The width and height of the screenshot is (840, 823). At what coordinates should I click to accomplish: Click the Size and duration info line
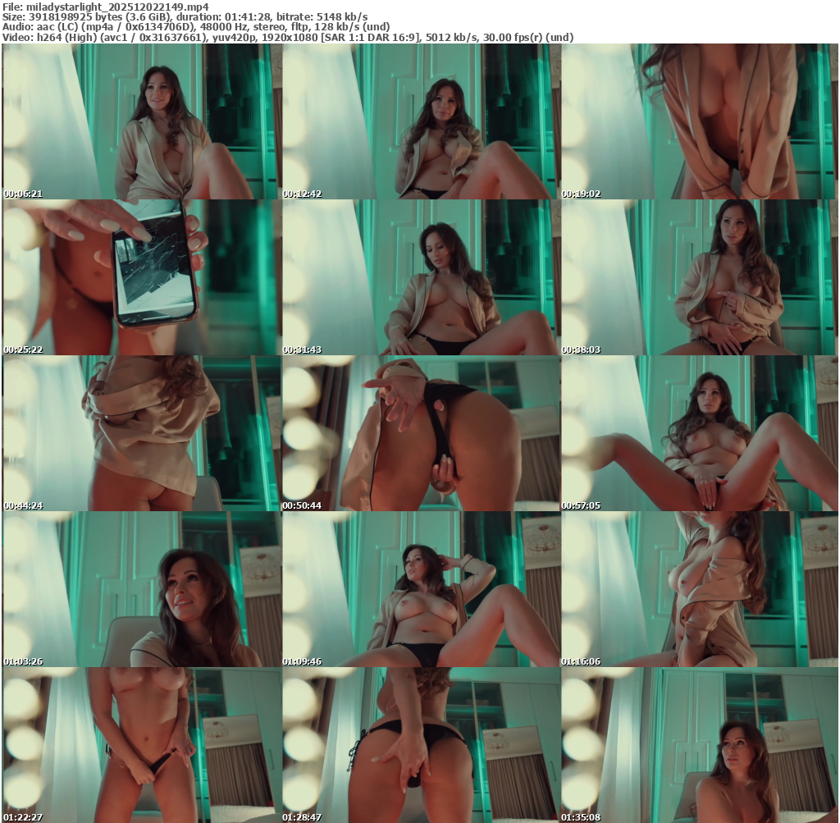[185, 17]
